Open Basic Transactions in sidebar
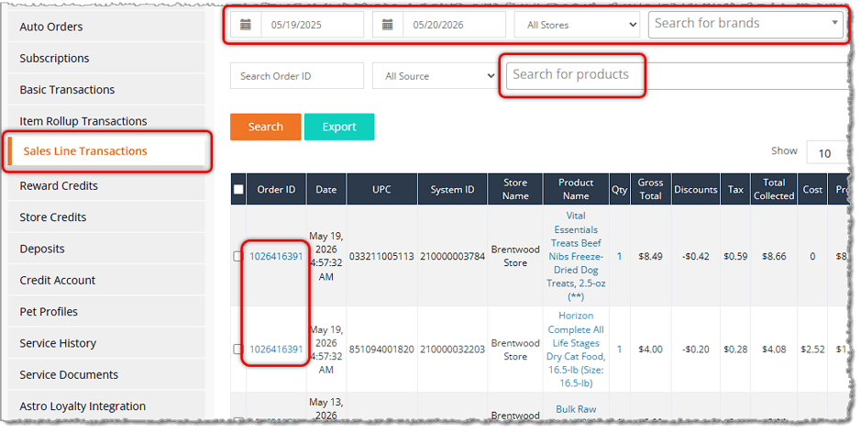Image resolution: width=861 pixels, height=433 pixels. tap(106, 89)
